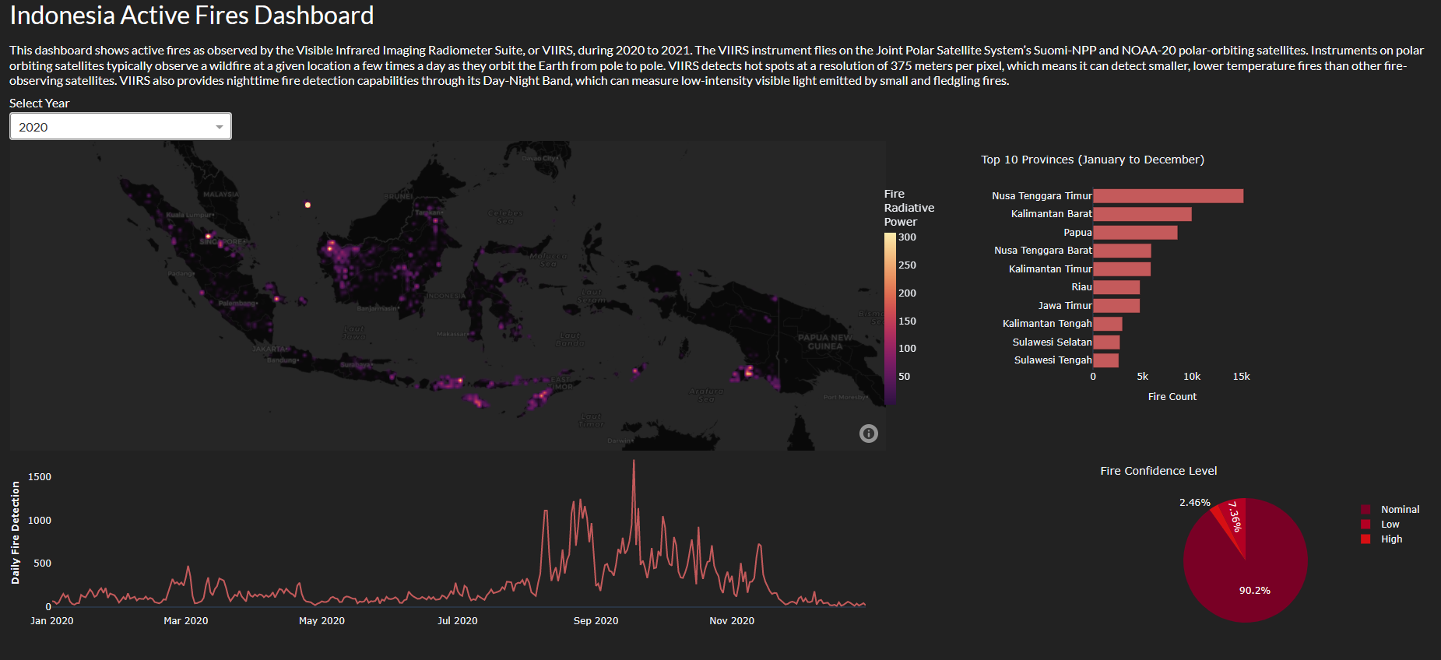Click the PAPUA NEW GUINEA map label
The width and height of the screenshot is (1441, 660).
(824, 342)
